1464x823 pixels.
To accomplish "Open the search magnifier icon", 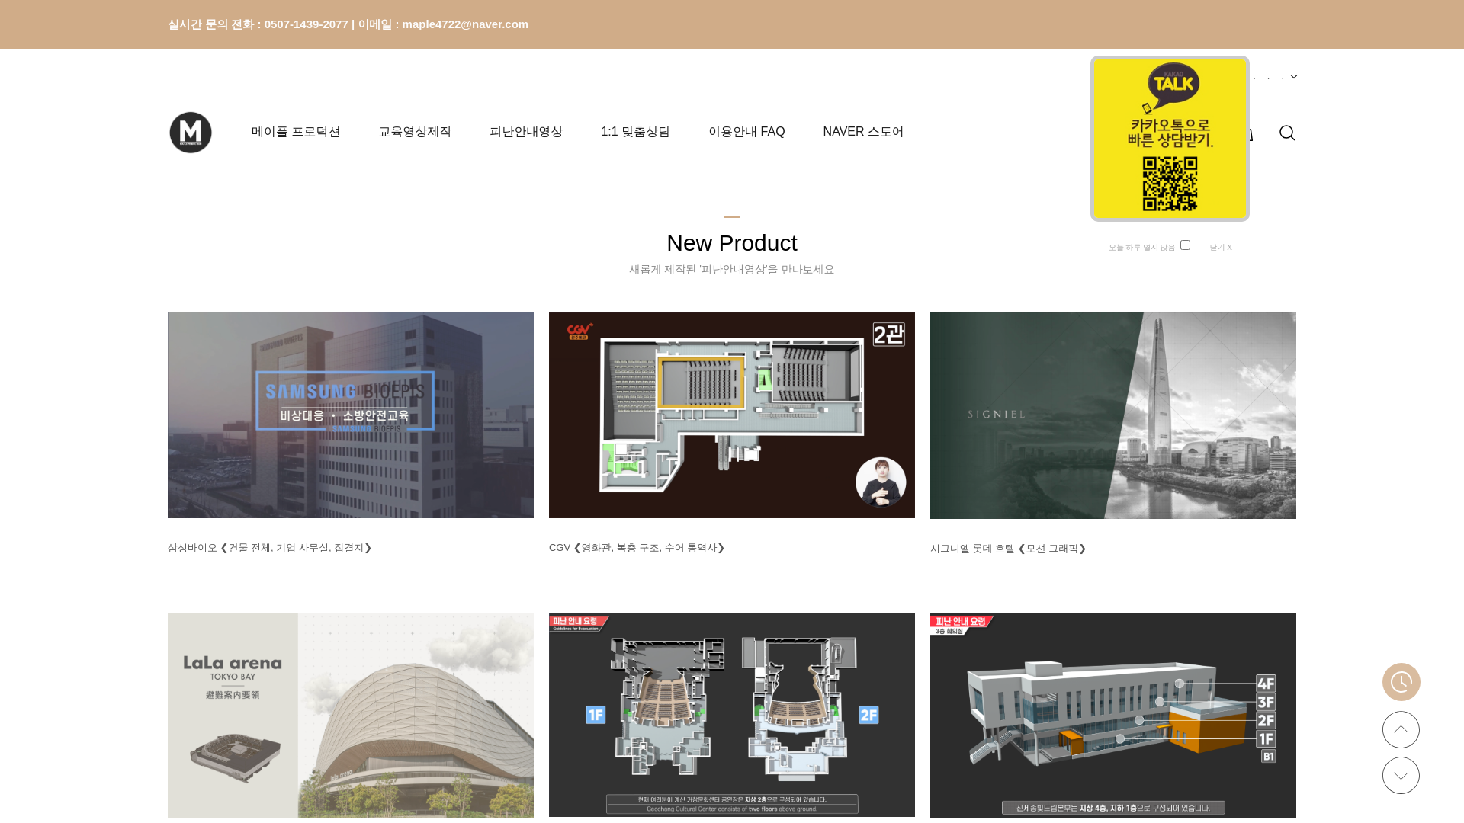I will click(1287, 133).
